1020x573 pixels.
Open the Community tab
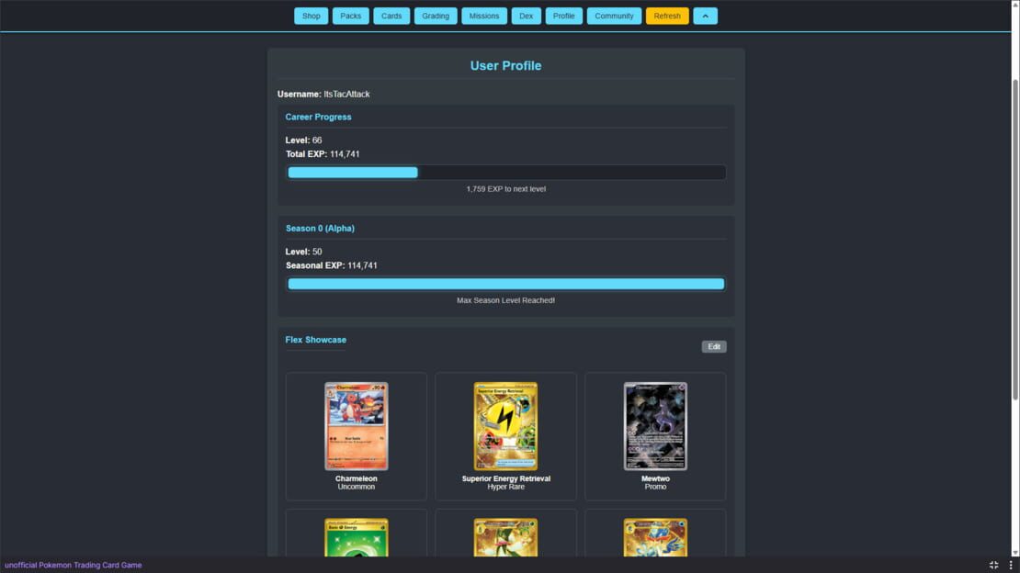point(614,16)
